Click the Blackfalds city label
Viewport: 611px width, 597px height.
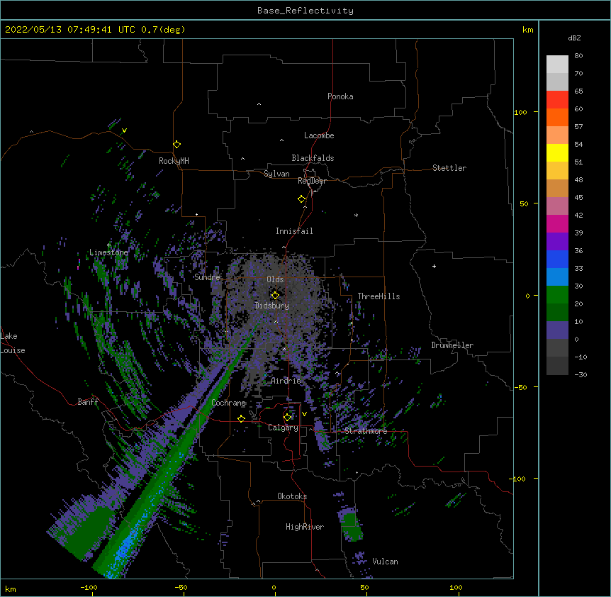(x=313, y=158)
